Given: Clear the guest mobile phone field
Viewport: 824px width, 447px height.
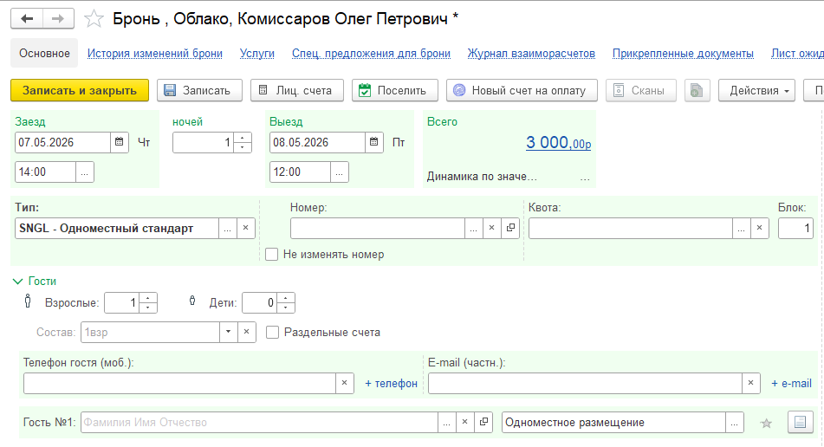Looking at the screenshot, I should coord(344,384).
